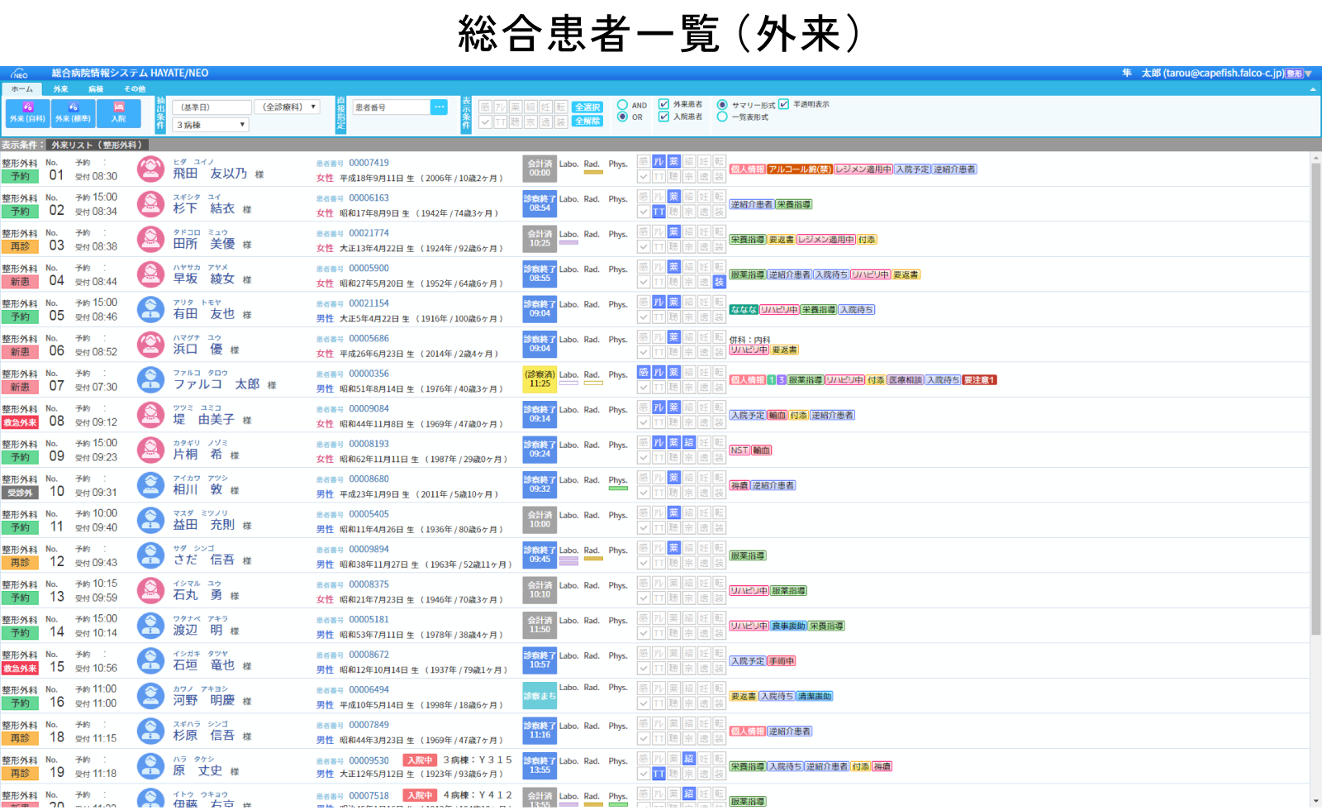Click patient number 00007419
This screenshot has height=810, width=1322.
(369, 163)
